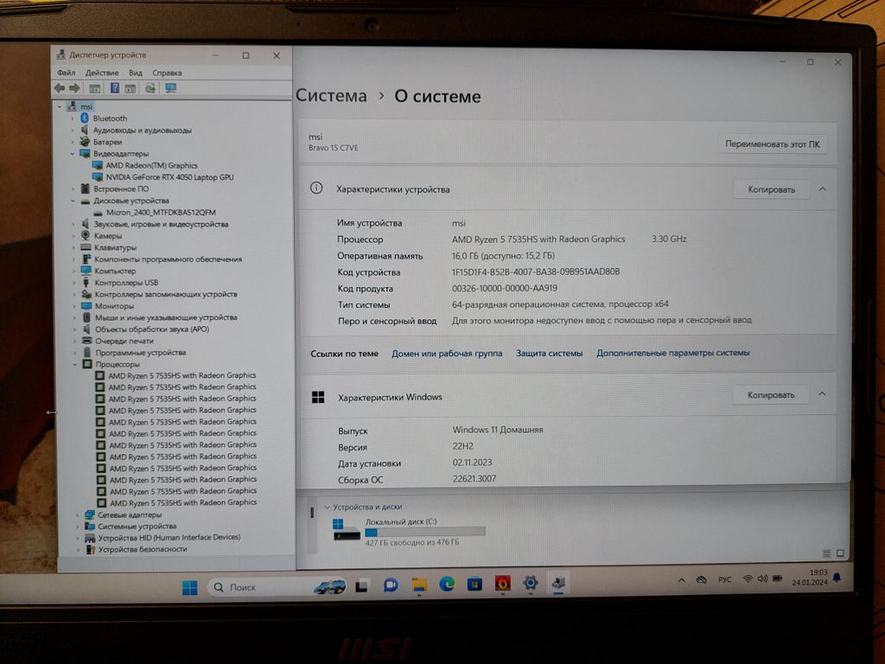Select the Встроенное ПО tree item

(121, 189)
